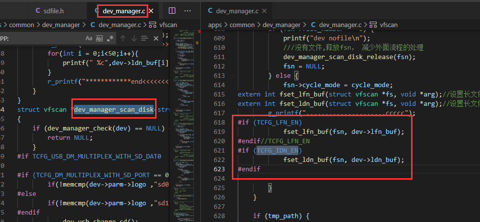Place cursor in printf("dev nofile\n") line
The height and width of the screenshot is (222, 480).
[326, 38]
